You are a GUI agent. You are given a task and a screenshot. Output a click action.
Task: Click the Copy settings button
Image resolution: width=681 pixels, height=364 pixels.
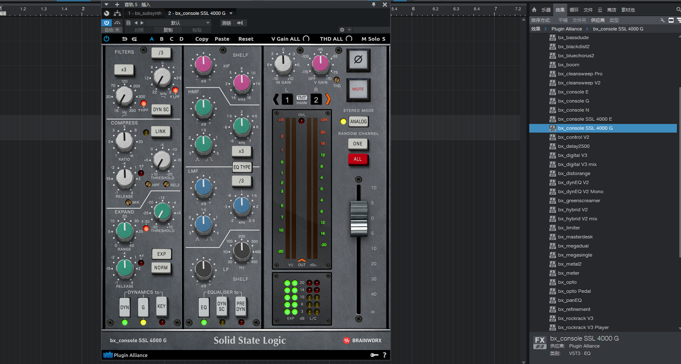point(202,39)
